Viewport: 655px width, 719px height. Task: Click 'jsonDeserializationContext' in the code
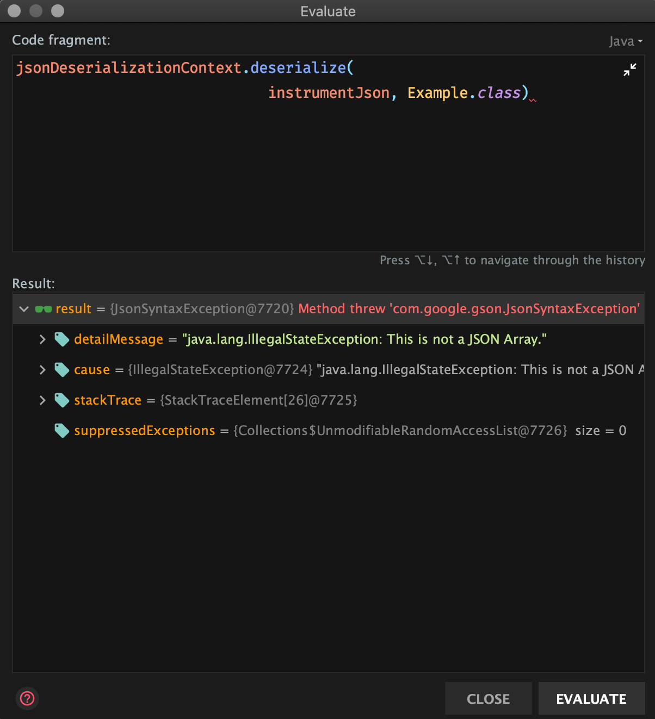click(129, 68)
